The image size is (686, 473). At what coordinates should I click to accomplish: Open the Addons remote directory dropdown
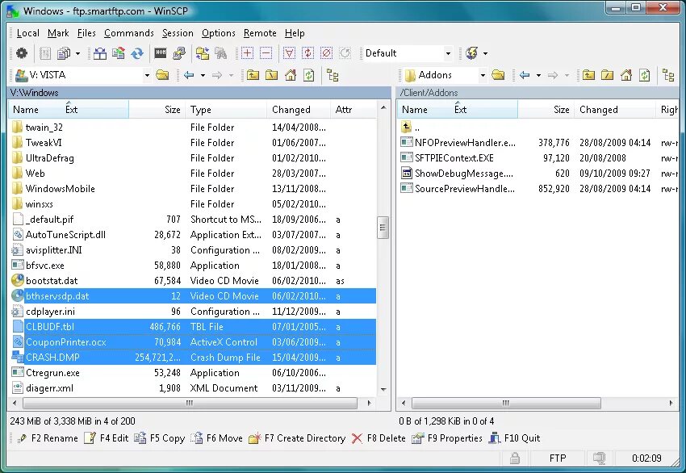pos(483,75)
